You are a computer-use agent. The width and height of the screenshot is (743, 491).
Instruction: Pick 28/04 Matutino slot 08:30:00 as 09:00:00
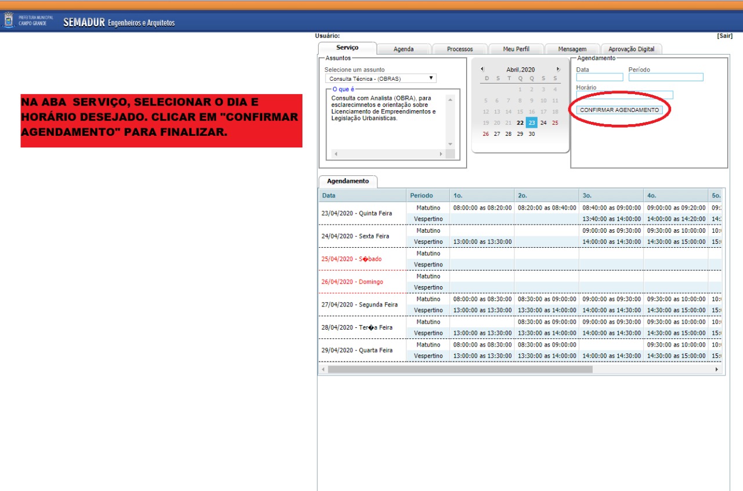(547, 322)
